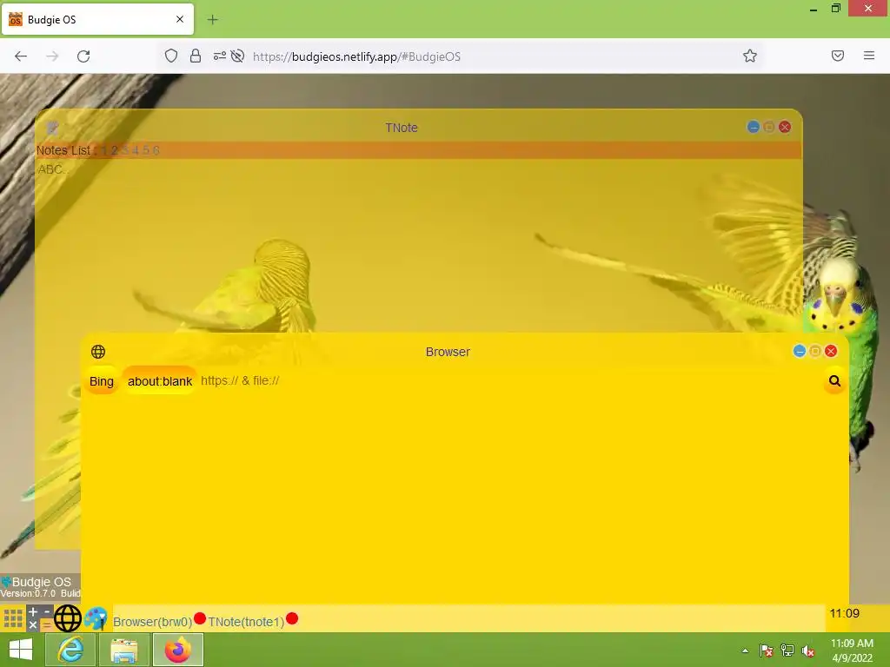
Task: Click the Firefox taskbar button
Action: coord(178,650)
